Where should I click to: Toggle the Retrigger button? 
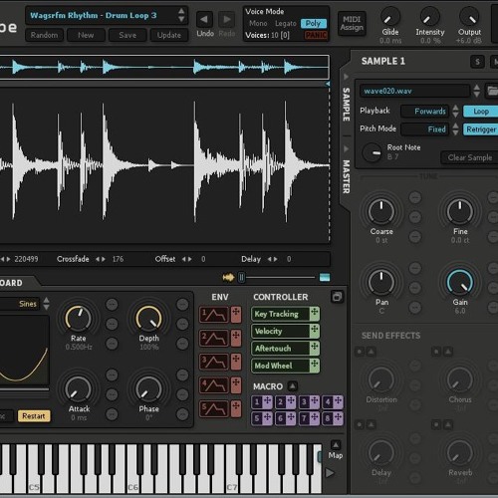tap(481, 129)
